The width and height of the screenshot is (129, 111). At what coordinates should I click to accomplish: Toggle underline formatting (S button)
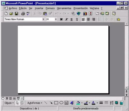click(x=71, y=19)
